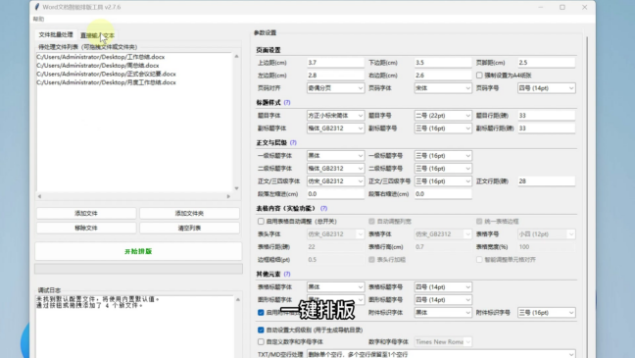
Task: Click 副标题行距(磅) field
Action: pyautogui.click(x=546, y=128)
